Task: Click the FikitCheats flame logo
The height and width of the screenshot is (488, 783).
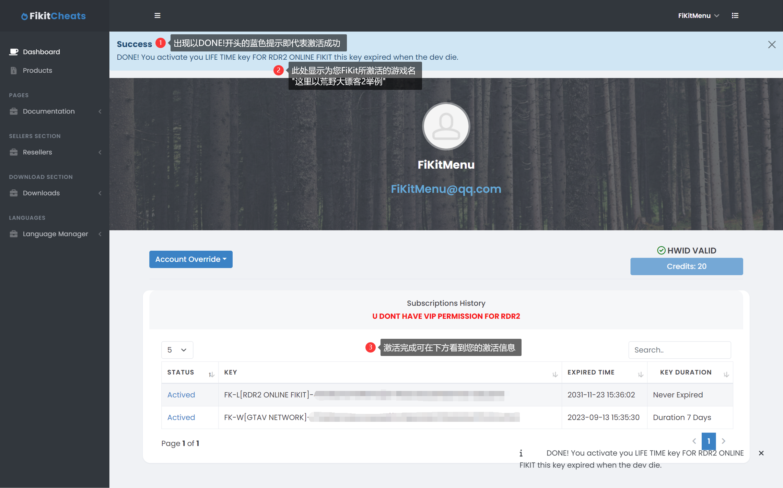Action: tap(24, 16)
